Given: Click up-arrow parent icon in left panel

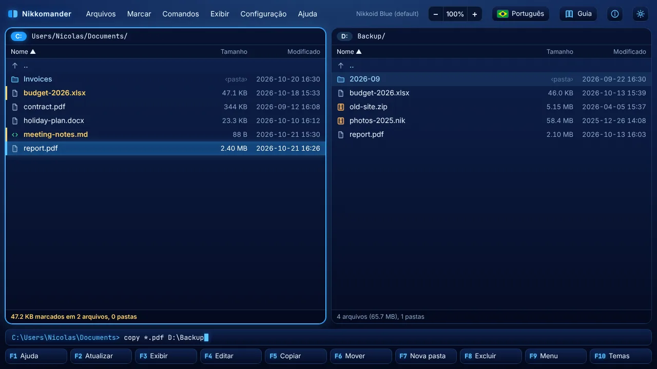Looking at the screenshot, I should [x=15, y=66].
